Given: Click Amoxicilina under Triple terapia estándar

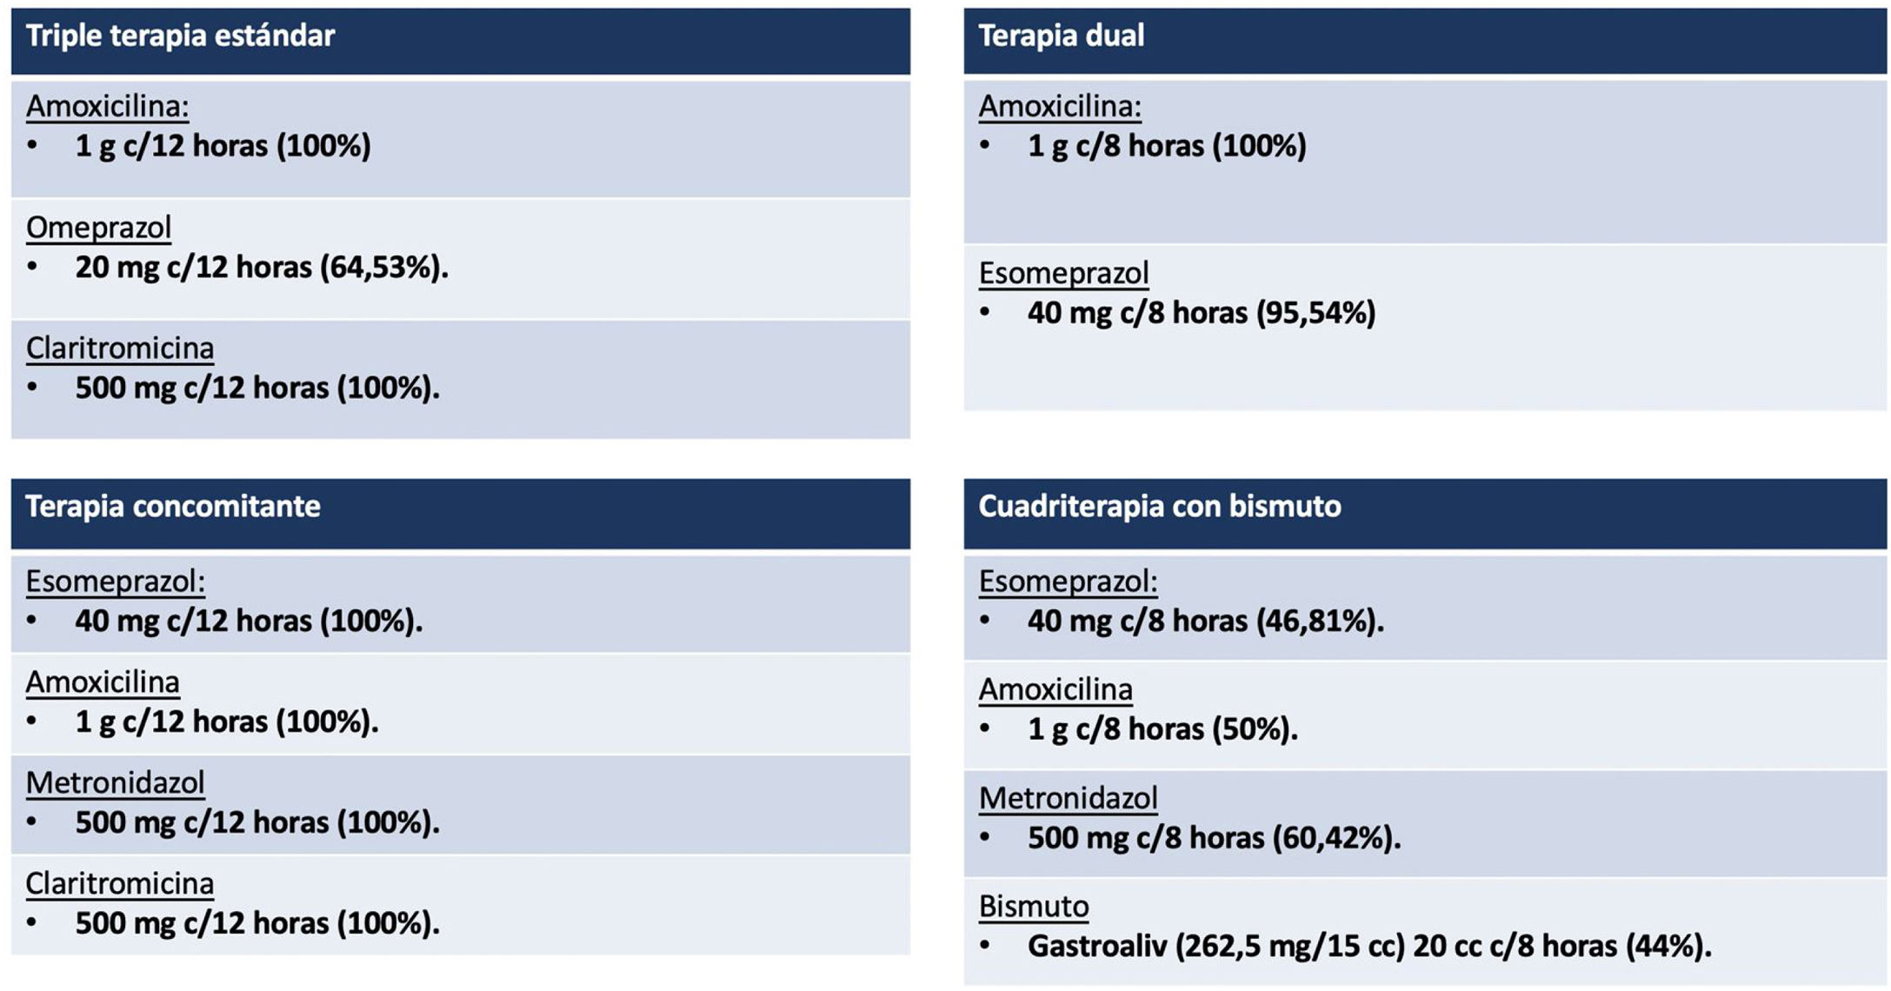Looking at the screenshot, I should 107,106.
